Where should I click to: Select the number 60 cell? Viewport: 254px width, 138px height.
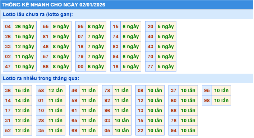pos(174,100)
